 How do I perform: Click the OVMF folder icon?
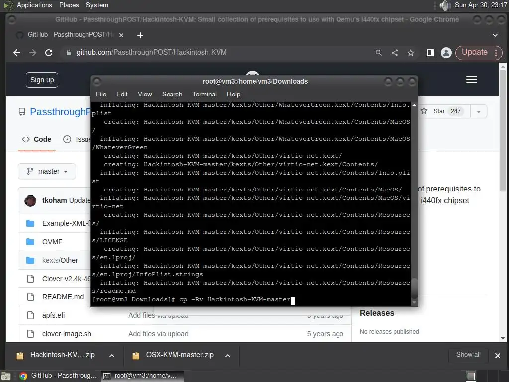tap(30, 242)
